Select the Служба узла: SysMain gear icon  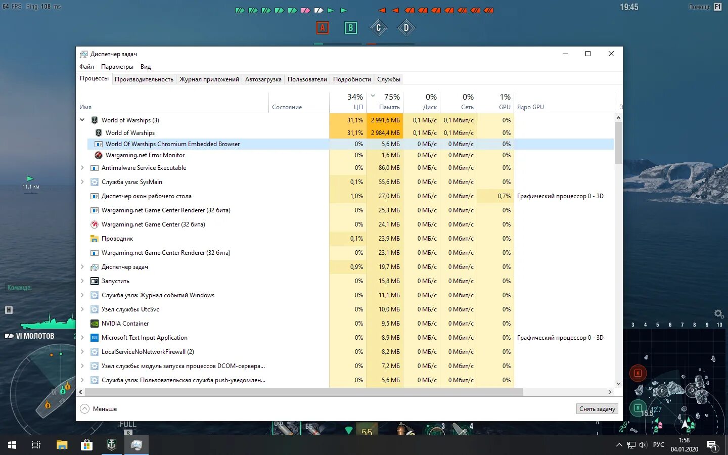[94, 182]
